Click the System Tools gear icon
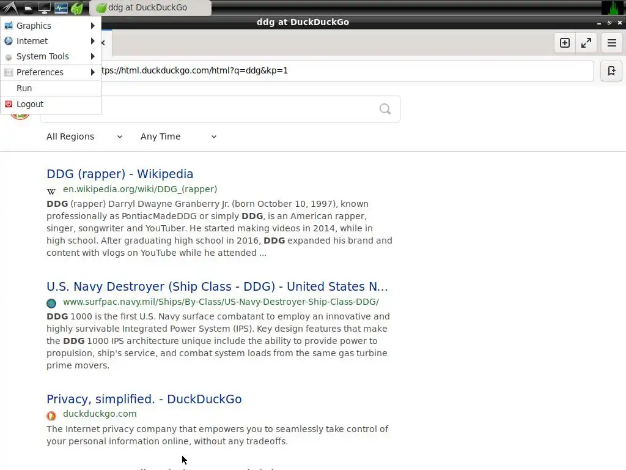This screenshot has width=626, height=470. (x=9, y=57)
